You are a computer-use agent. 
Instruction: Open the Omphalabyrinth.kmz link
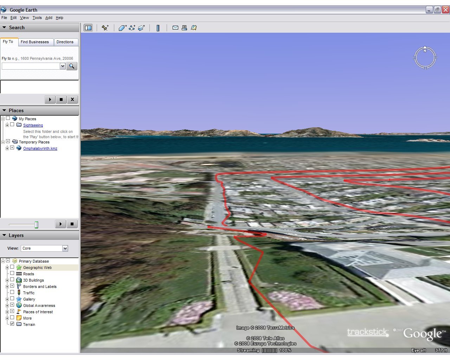click(40, 148)
